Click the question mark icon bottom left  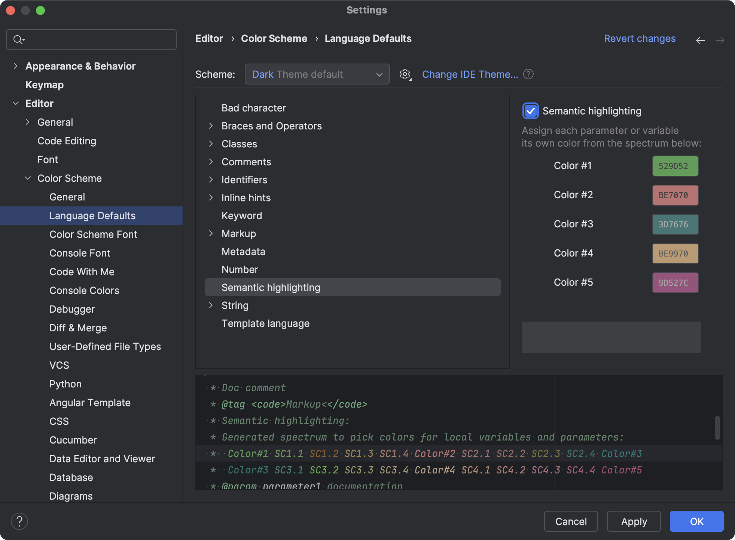click(x=19, y=521)
